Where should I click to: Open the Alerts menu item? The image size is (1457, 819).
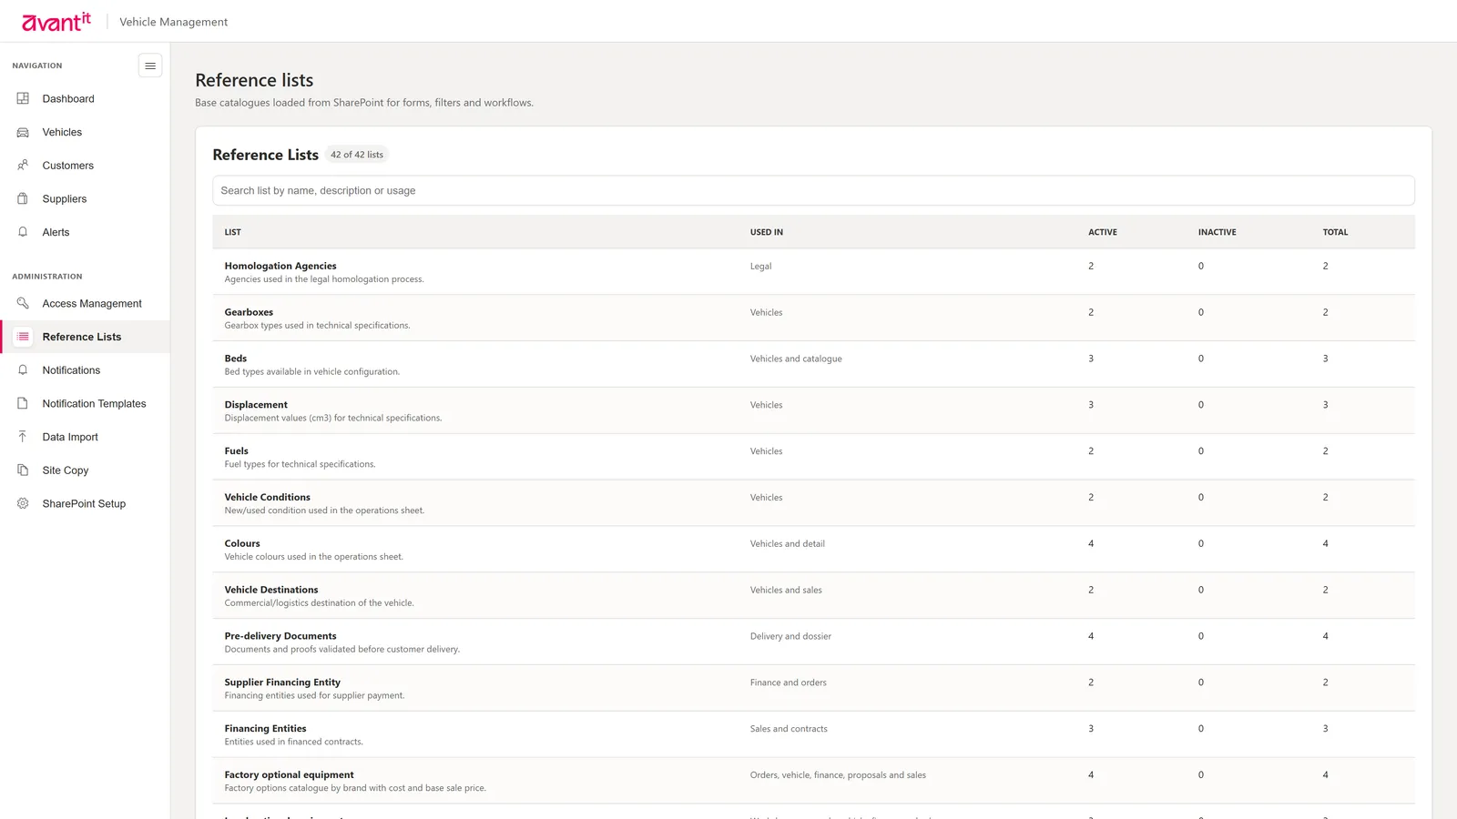85,232
